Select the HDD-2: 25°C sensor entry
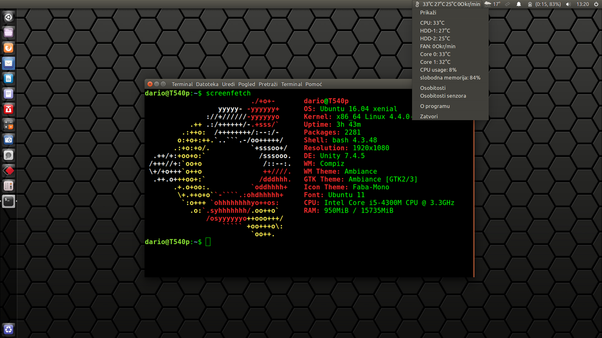Screen dimensions: 602x338 [x=450, y=38]
